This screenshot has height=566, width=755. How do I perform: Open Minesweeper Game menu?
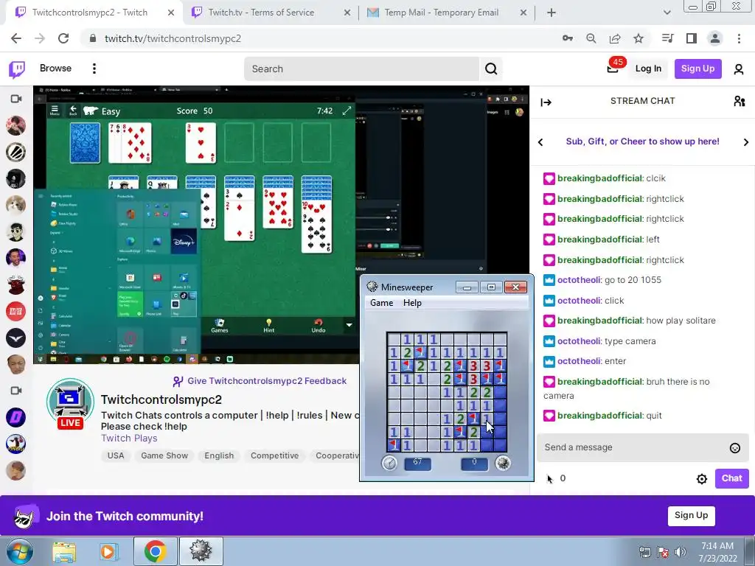[382, 303]
